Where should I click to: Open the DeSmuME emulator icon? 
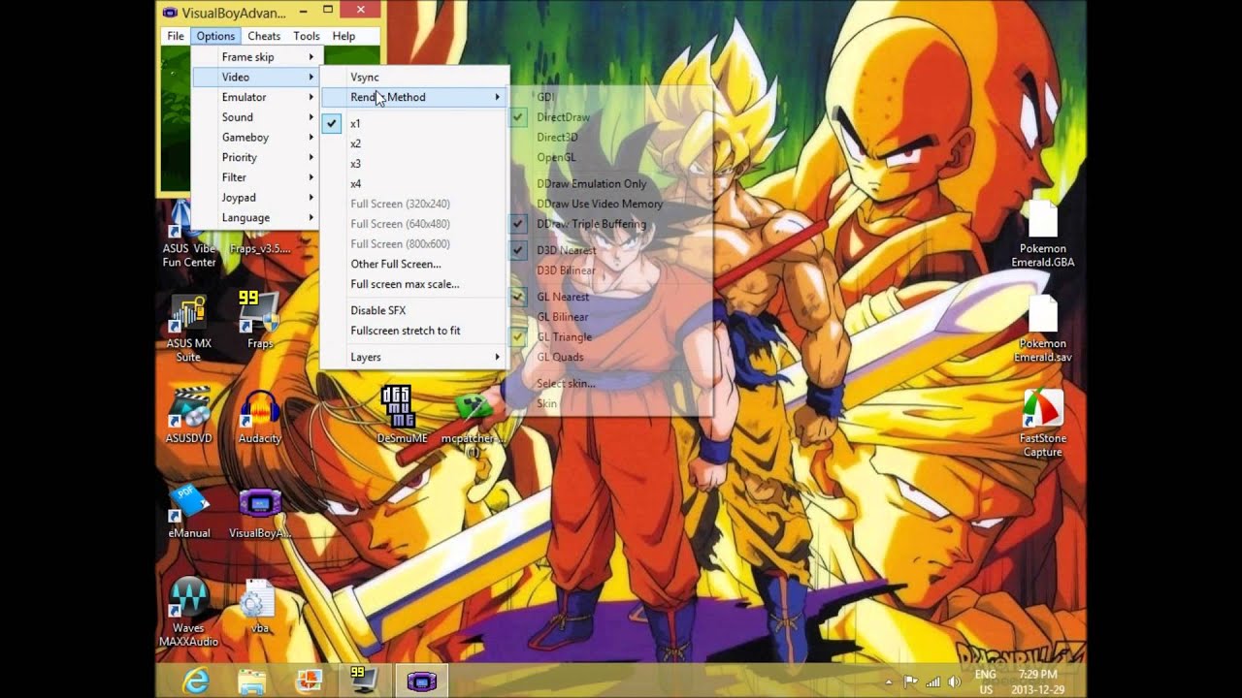coord(401,414)
